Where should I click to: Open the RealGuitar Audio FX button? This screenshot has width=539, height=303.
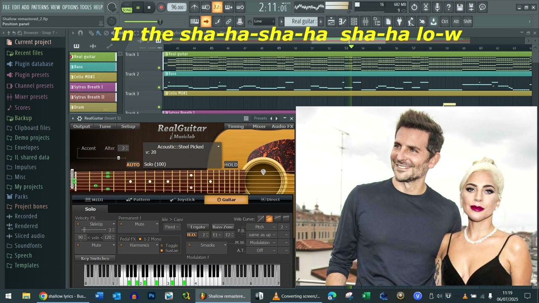coord(282,126)
